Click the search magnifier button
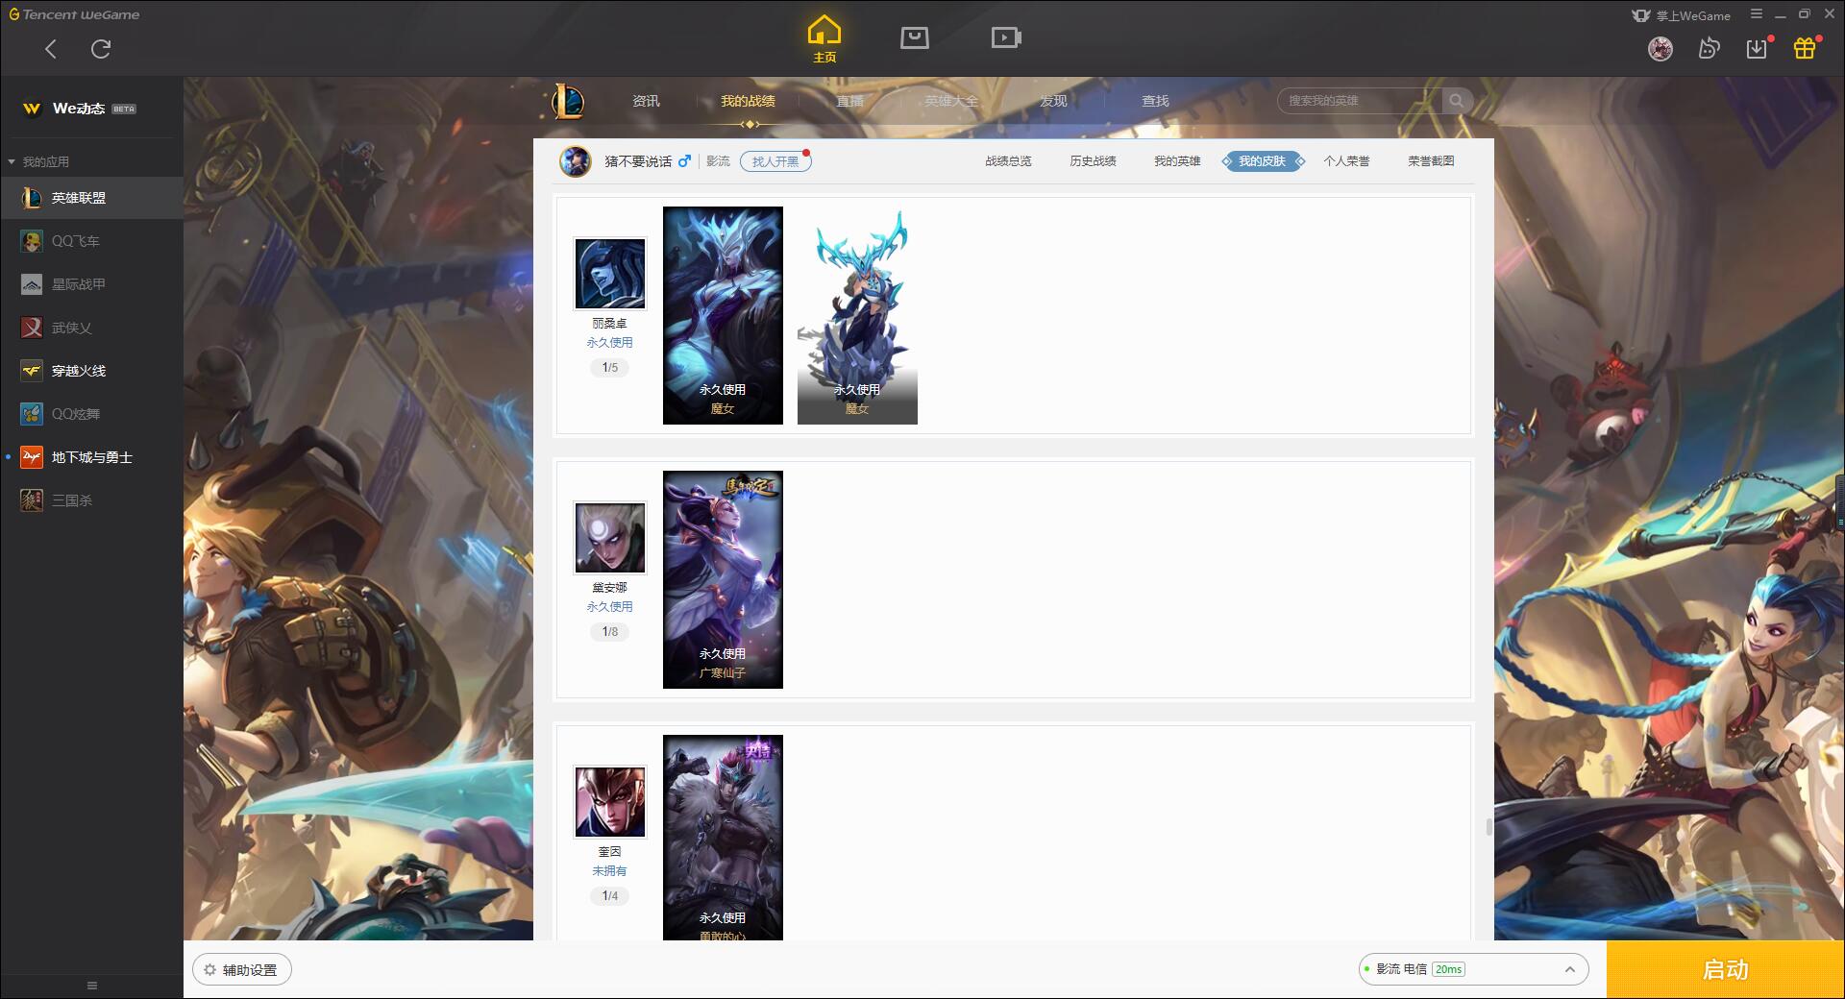1845x999 pixels. pos(1457,101)
